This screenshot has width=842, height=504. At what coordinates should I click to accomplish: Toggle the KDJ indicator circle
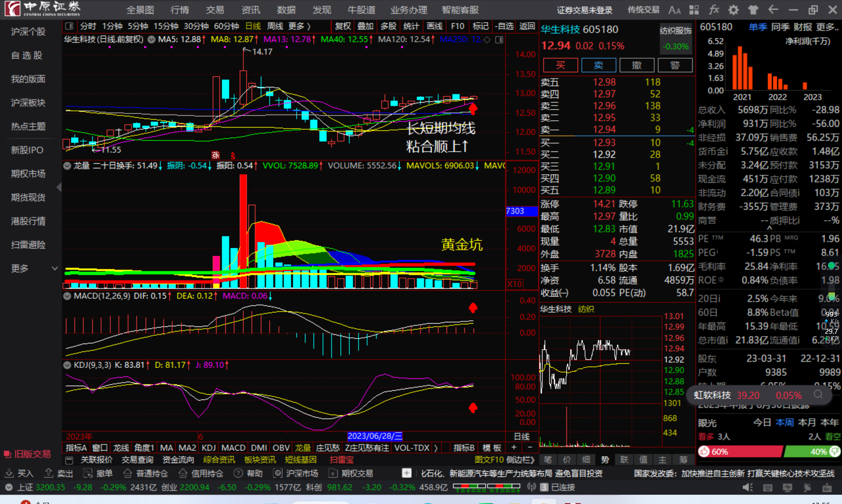67,365
